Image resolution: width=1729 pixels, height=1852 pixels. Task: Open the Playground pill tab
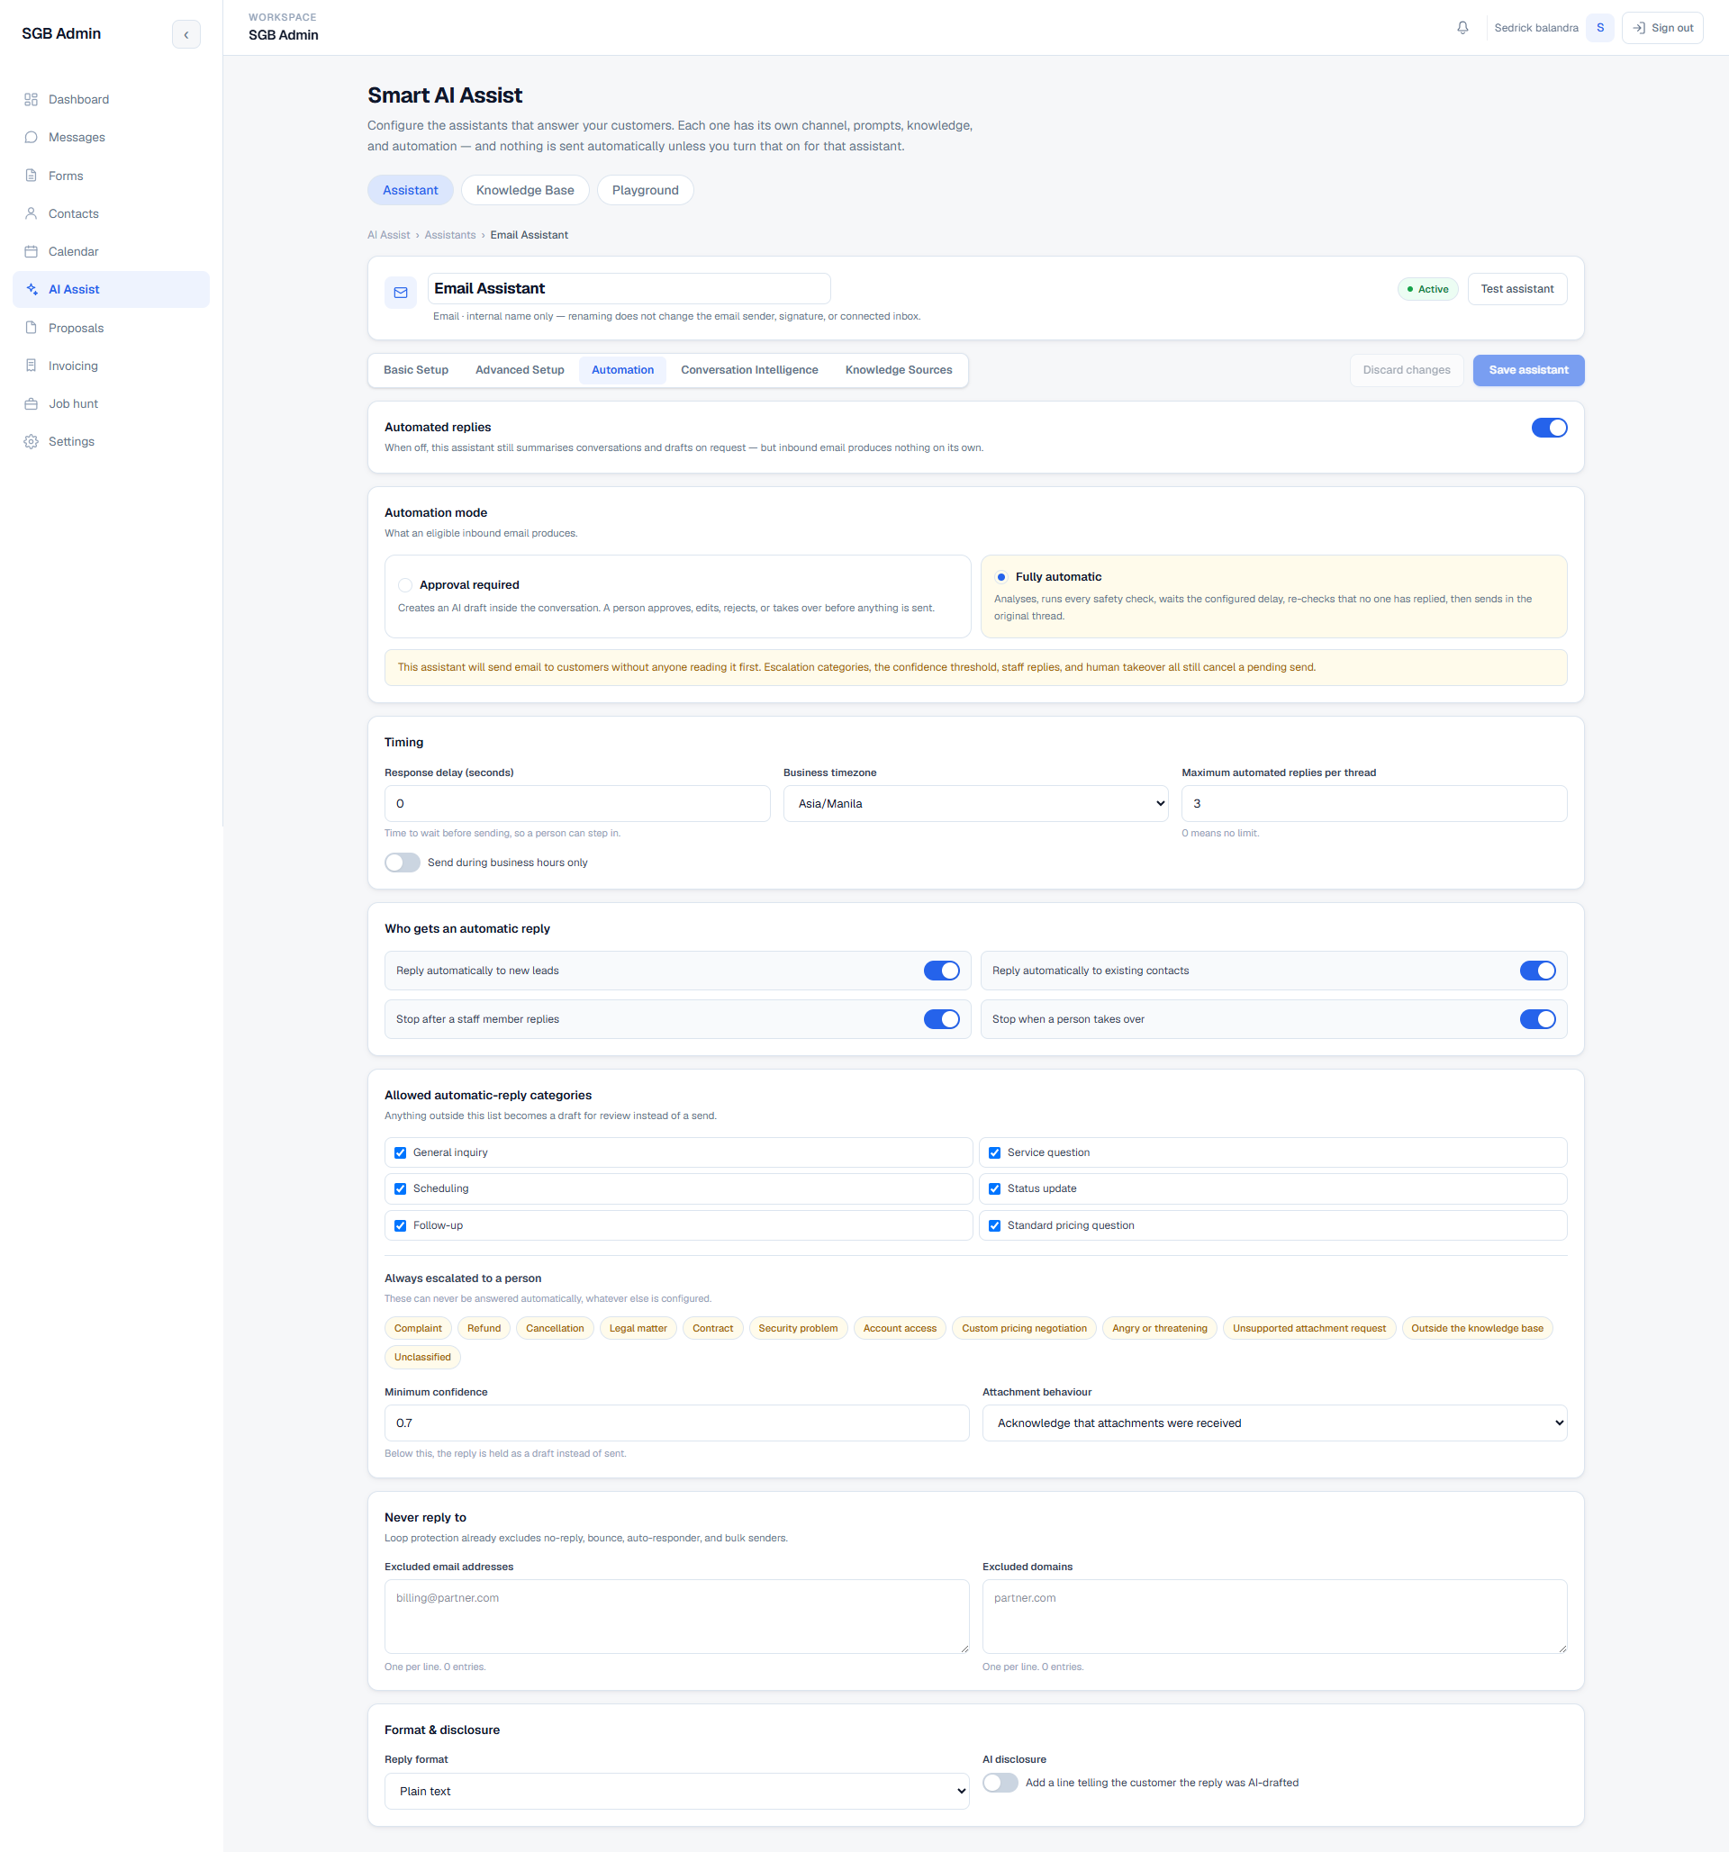(645, 190)
